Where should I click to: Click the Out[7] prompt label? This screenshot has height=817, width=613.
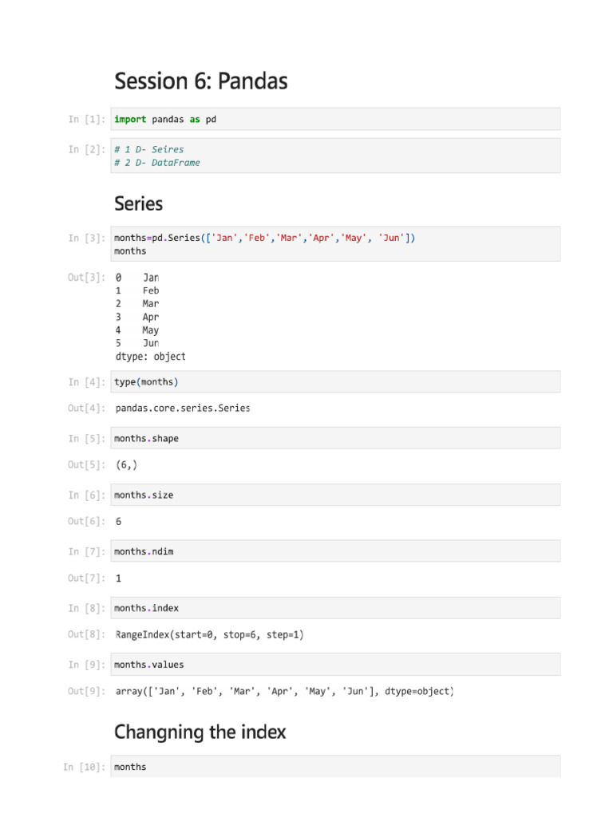86,578
